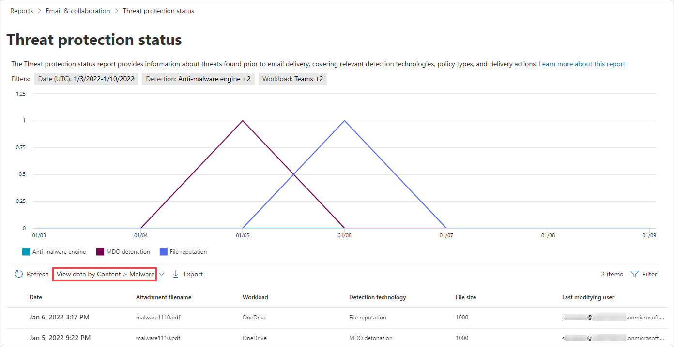Click the MDO detonation peak on chart
Viewport: 674px width, 347px height.
[x=243, y=121]
